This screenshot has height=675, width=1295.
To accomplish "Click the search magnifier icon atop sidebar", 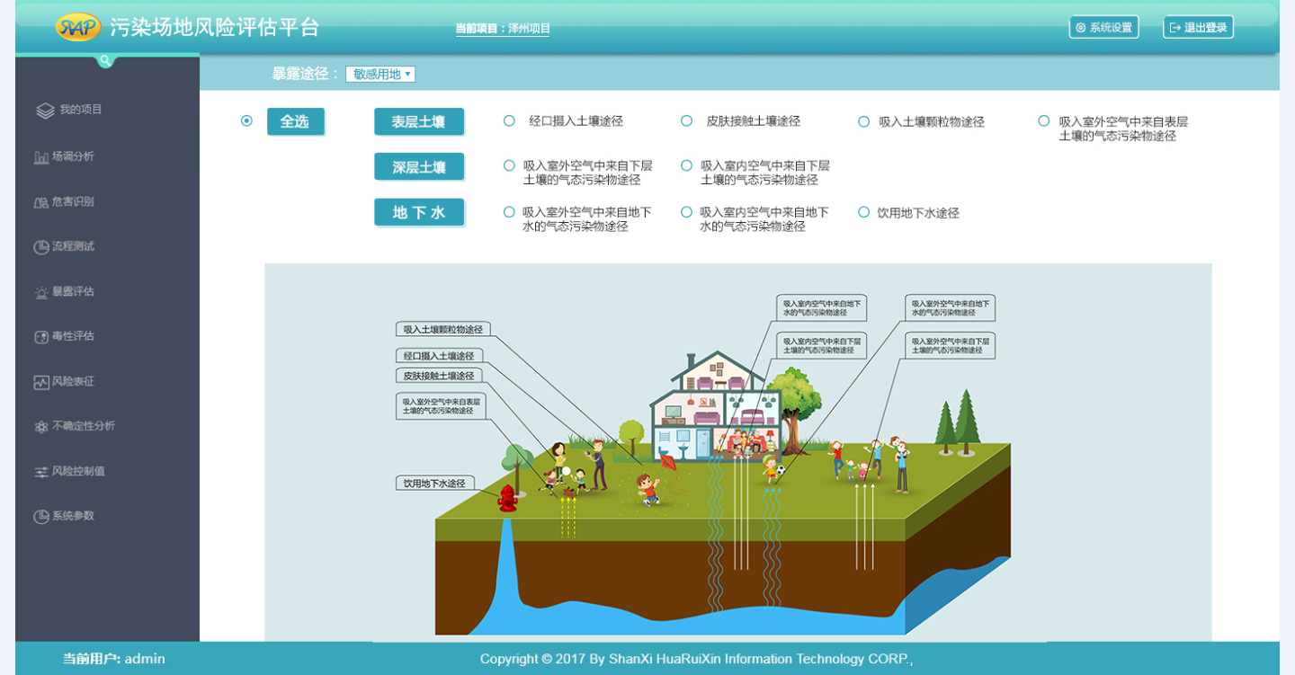I will click(106, 61).
